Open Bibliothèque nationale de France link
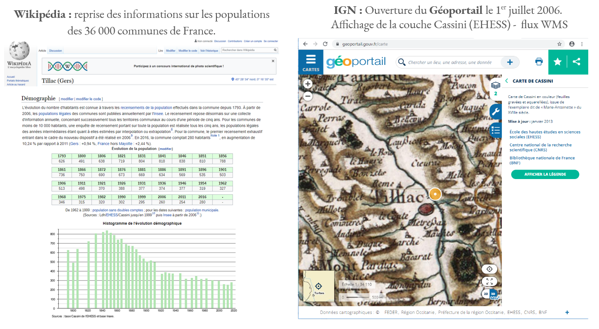 click(542, 160)
